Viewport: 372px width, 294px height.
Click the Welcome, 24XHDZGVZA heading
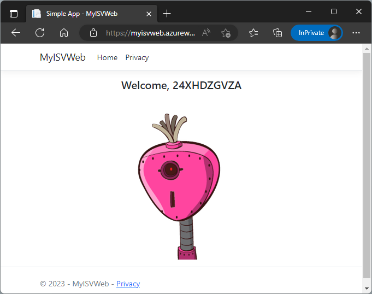click(181, 85)
